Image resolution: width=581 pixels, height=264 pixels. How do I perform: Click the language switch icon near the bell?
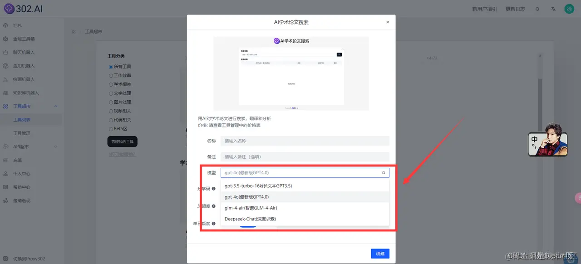[x=553, y=8]
